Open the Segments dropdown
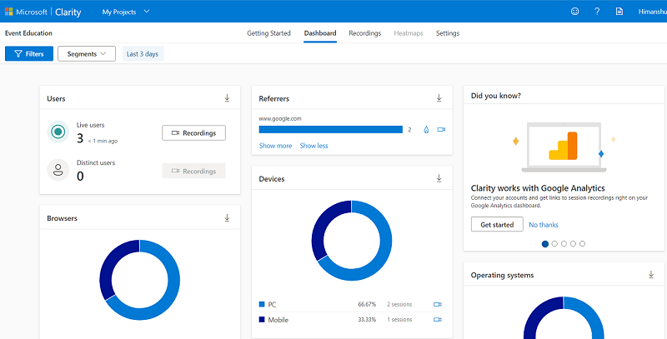Image resolution: width=667 pixels, height=339 pixels. [x=87, y=54]
